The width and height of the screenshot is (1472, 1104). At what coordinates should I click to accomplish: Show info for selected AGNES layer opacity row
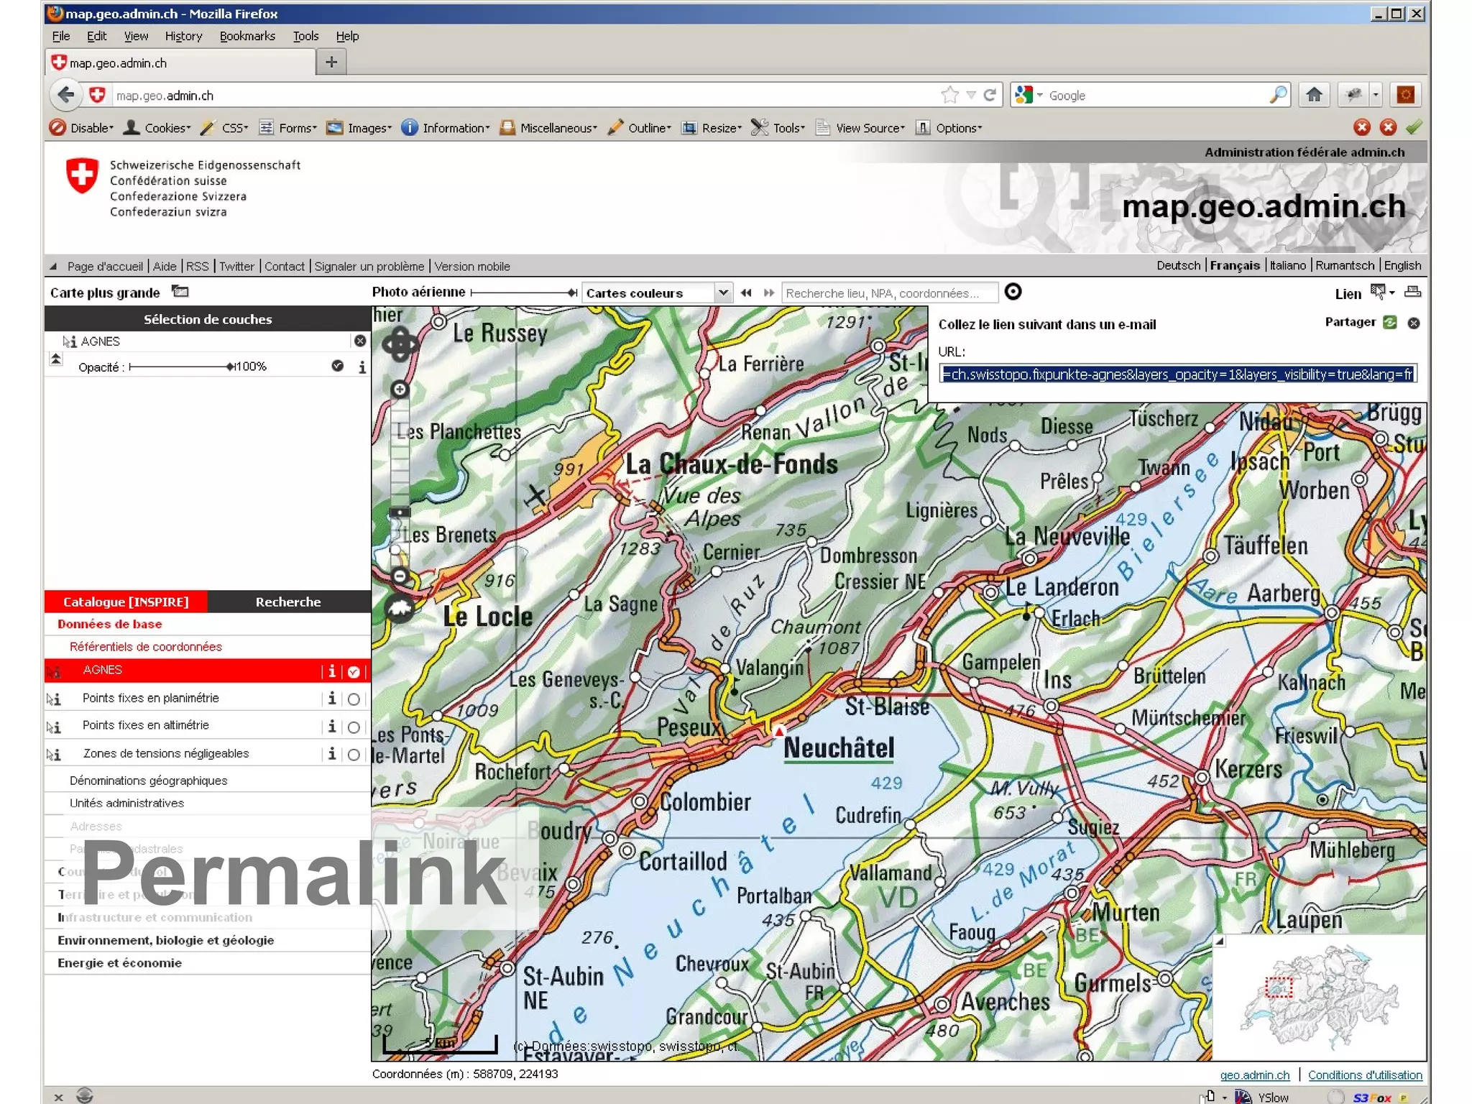[362, 367]
